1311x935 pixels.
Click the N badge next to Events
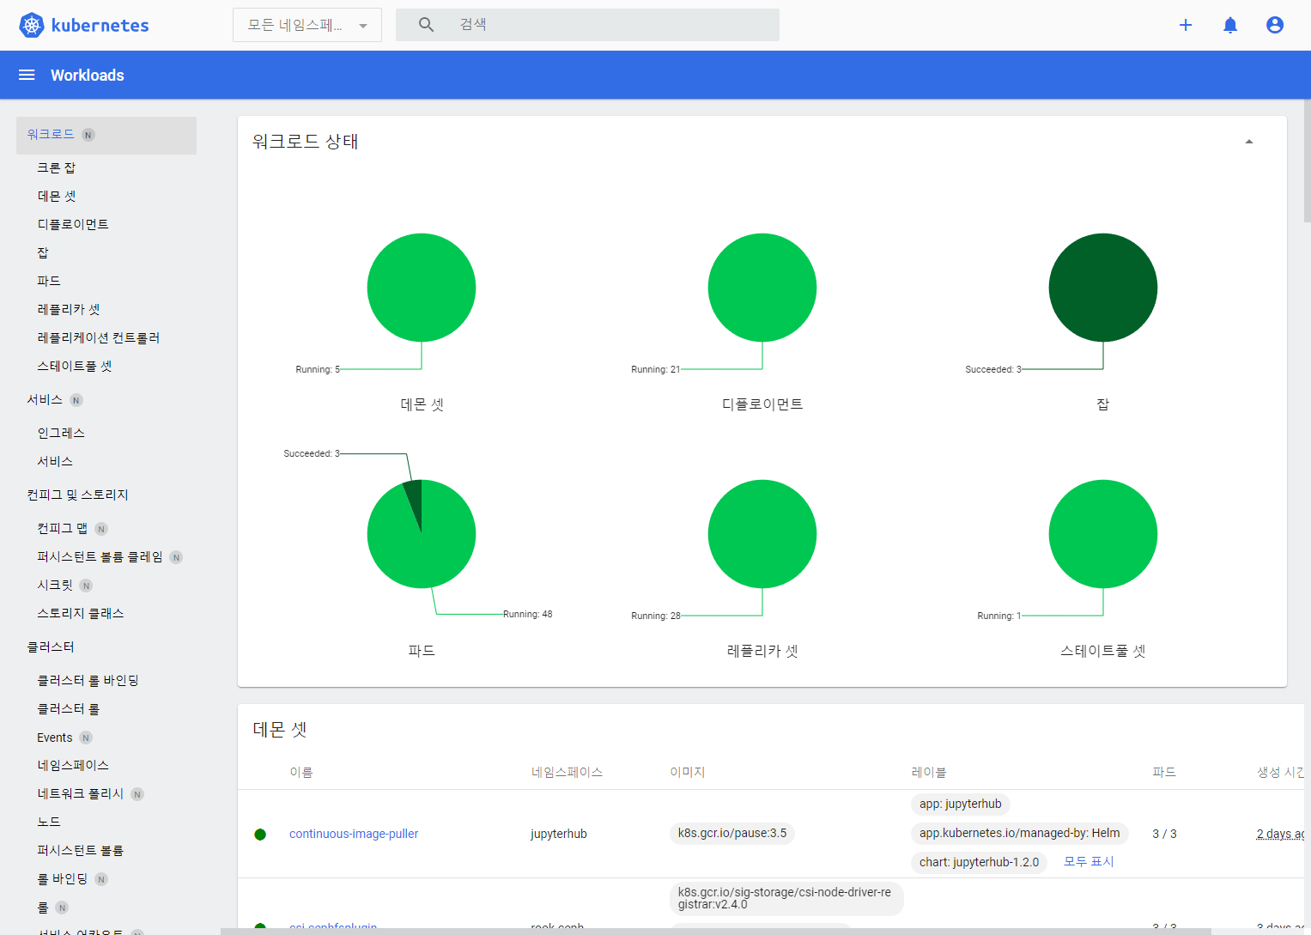(86, 738)
